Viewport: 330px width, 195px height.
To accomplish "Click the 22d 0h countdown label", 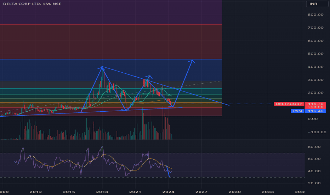I will pyautogui.click(x=315, y=107).
